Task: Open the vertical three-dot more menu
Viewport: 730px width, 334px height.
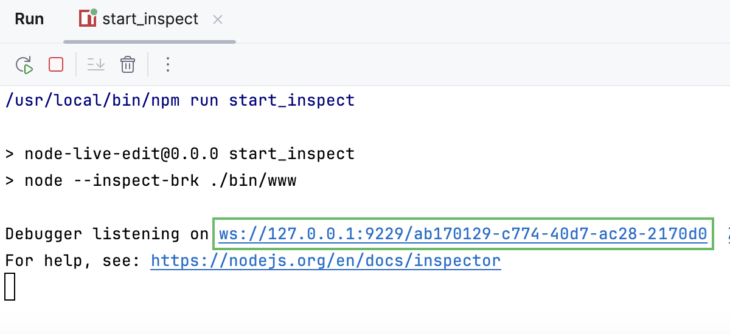Action: pos(167,64)
